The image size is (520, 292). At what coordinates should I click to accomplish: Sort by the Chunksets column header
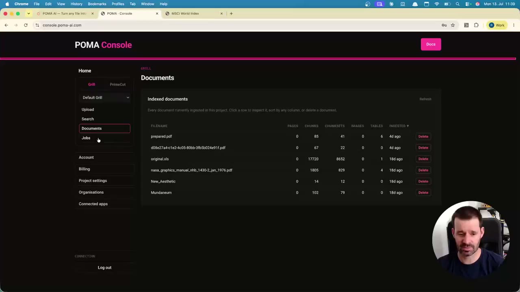(x=335, y=126)
